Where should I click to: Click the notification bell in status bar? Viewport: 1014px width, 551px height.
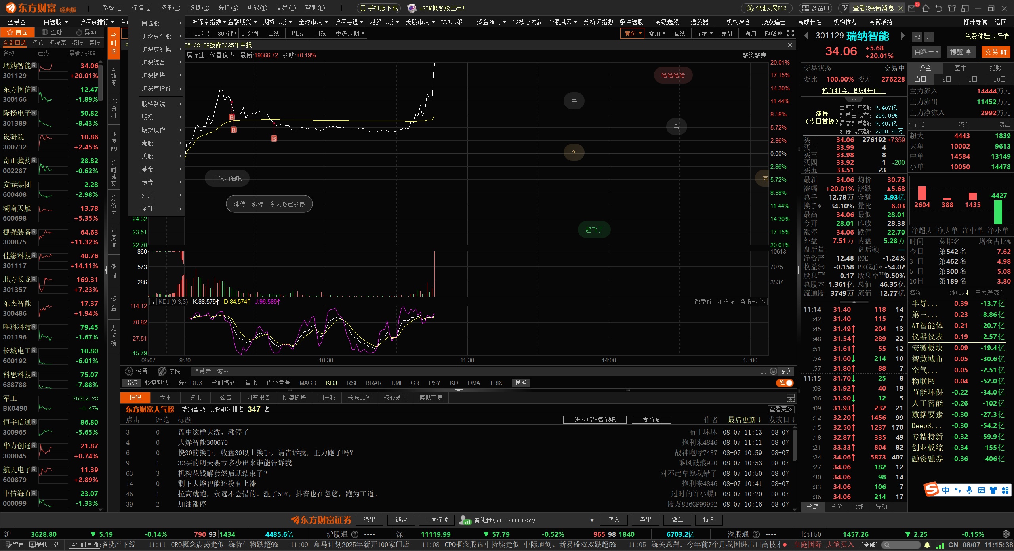coord(927,545)
